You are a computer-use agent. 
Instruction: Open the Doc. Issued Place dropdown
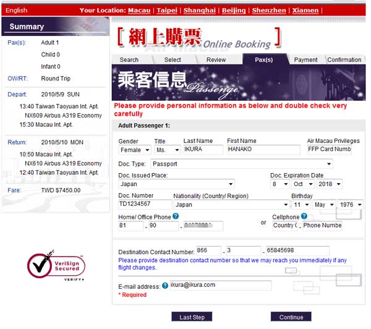(x=176, y=184)
